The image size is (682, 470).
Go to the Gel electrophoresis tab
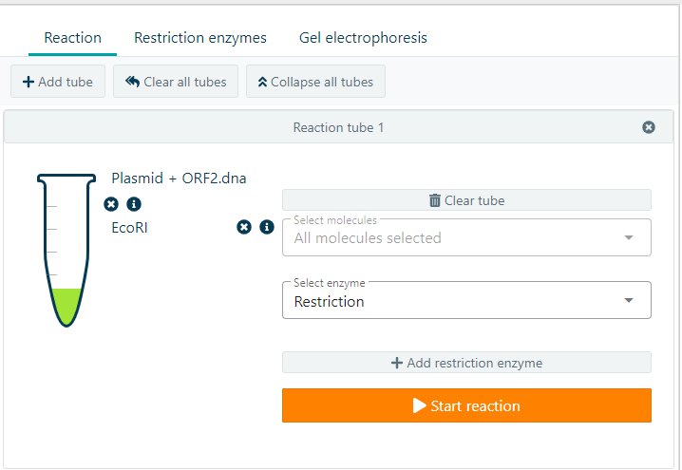363,38
